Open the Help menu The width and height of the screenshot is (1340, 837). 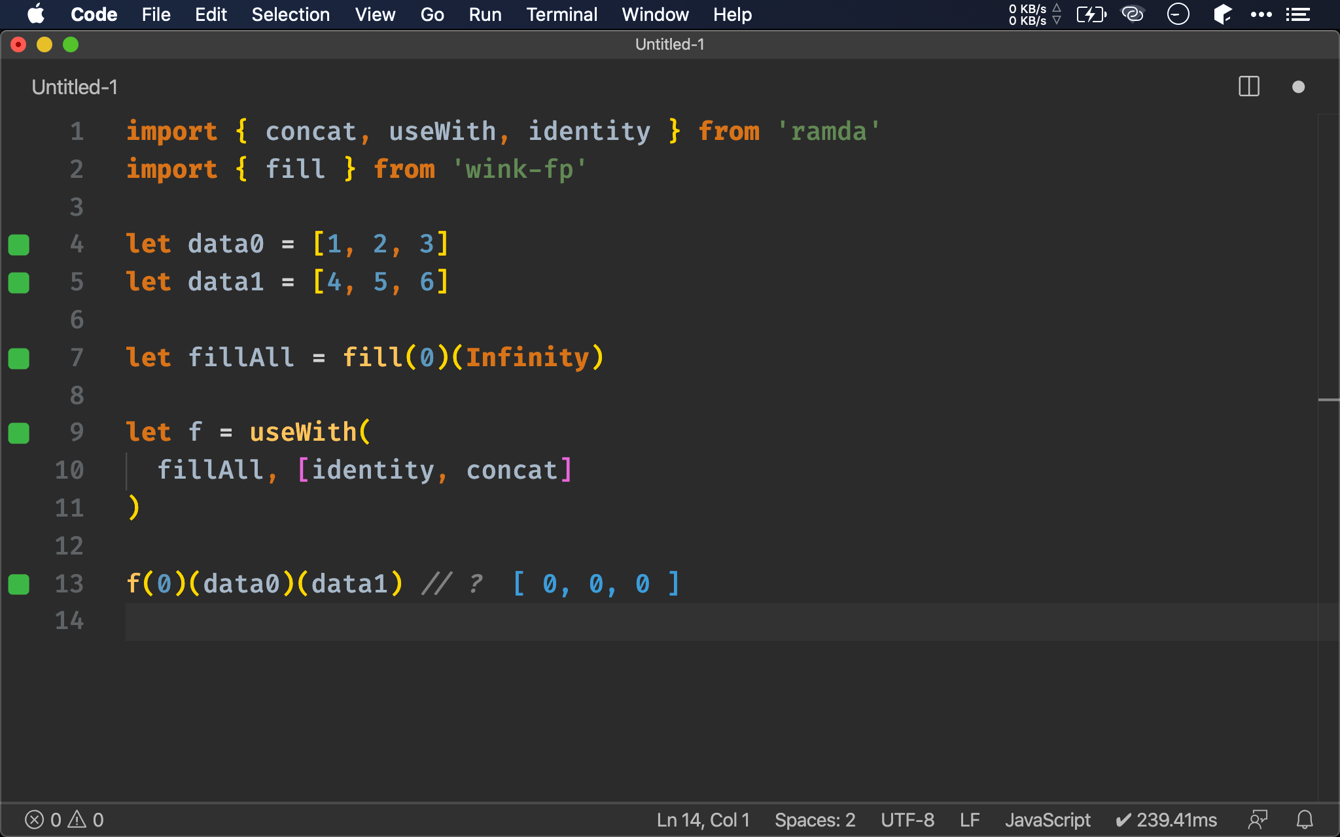click(x=732, y=14)
